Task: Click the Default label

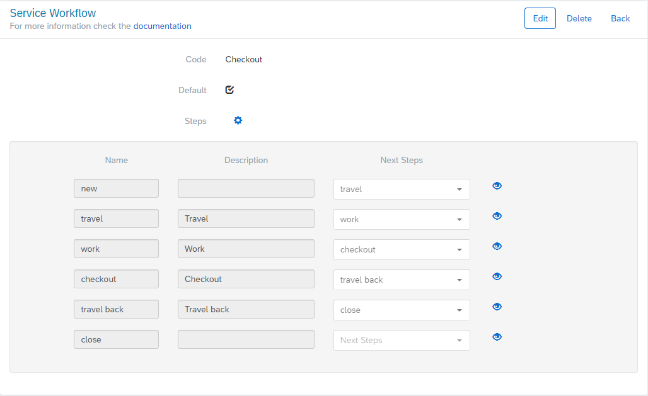Action: click(x=192, y=90)
